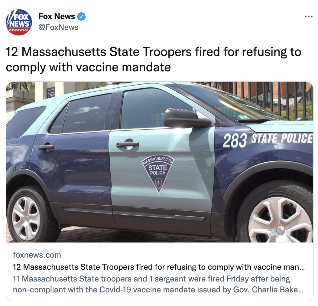The height and width of the screenshot is (306, 318).
Task: Select the tweet headline text
Action: tap(154, 60)
